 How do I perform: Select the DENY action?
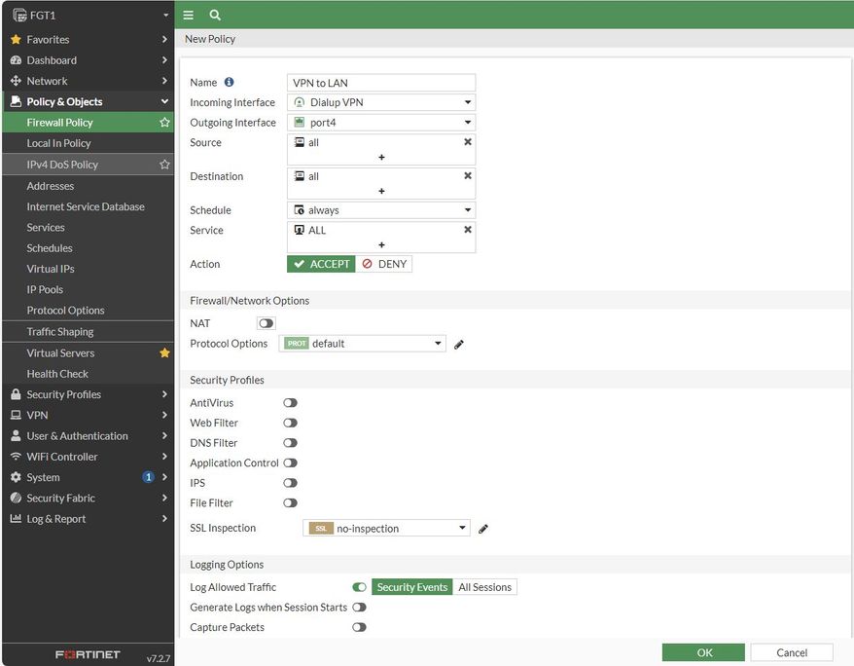click(x=384, y=264)
